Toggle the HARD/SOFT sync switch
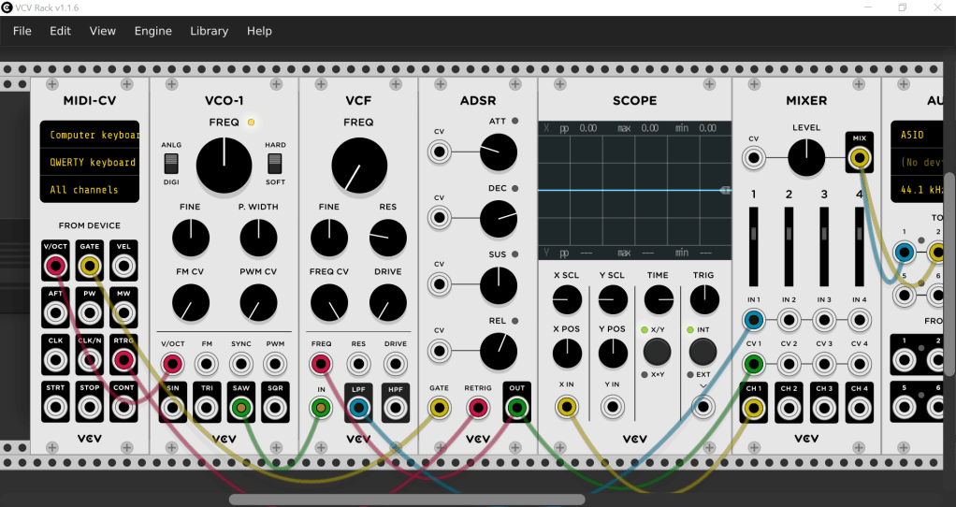 [275, 163]
